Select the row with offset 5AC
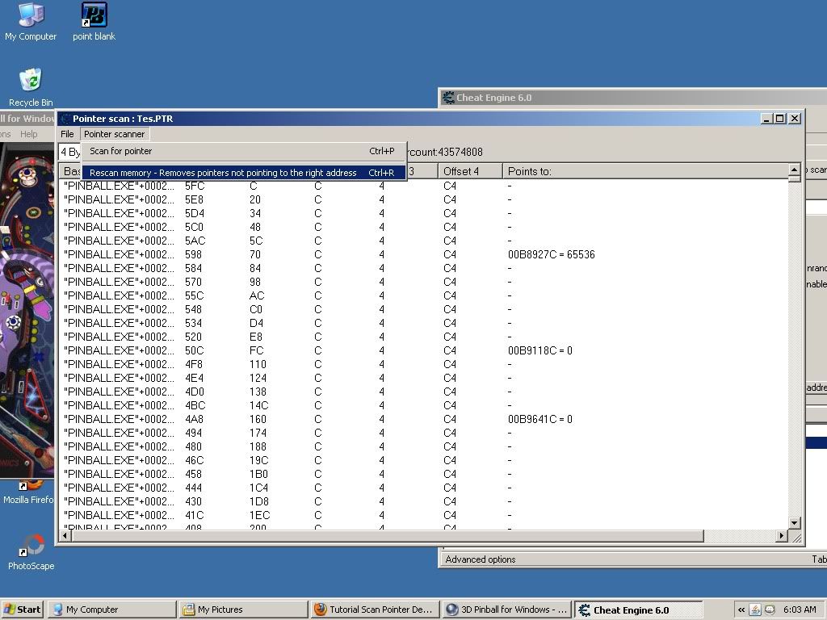827x620 pixels. coord(425,241)
